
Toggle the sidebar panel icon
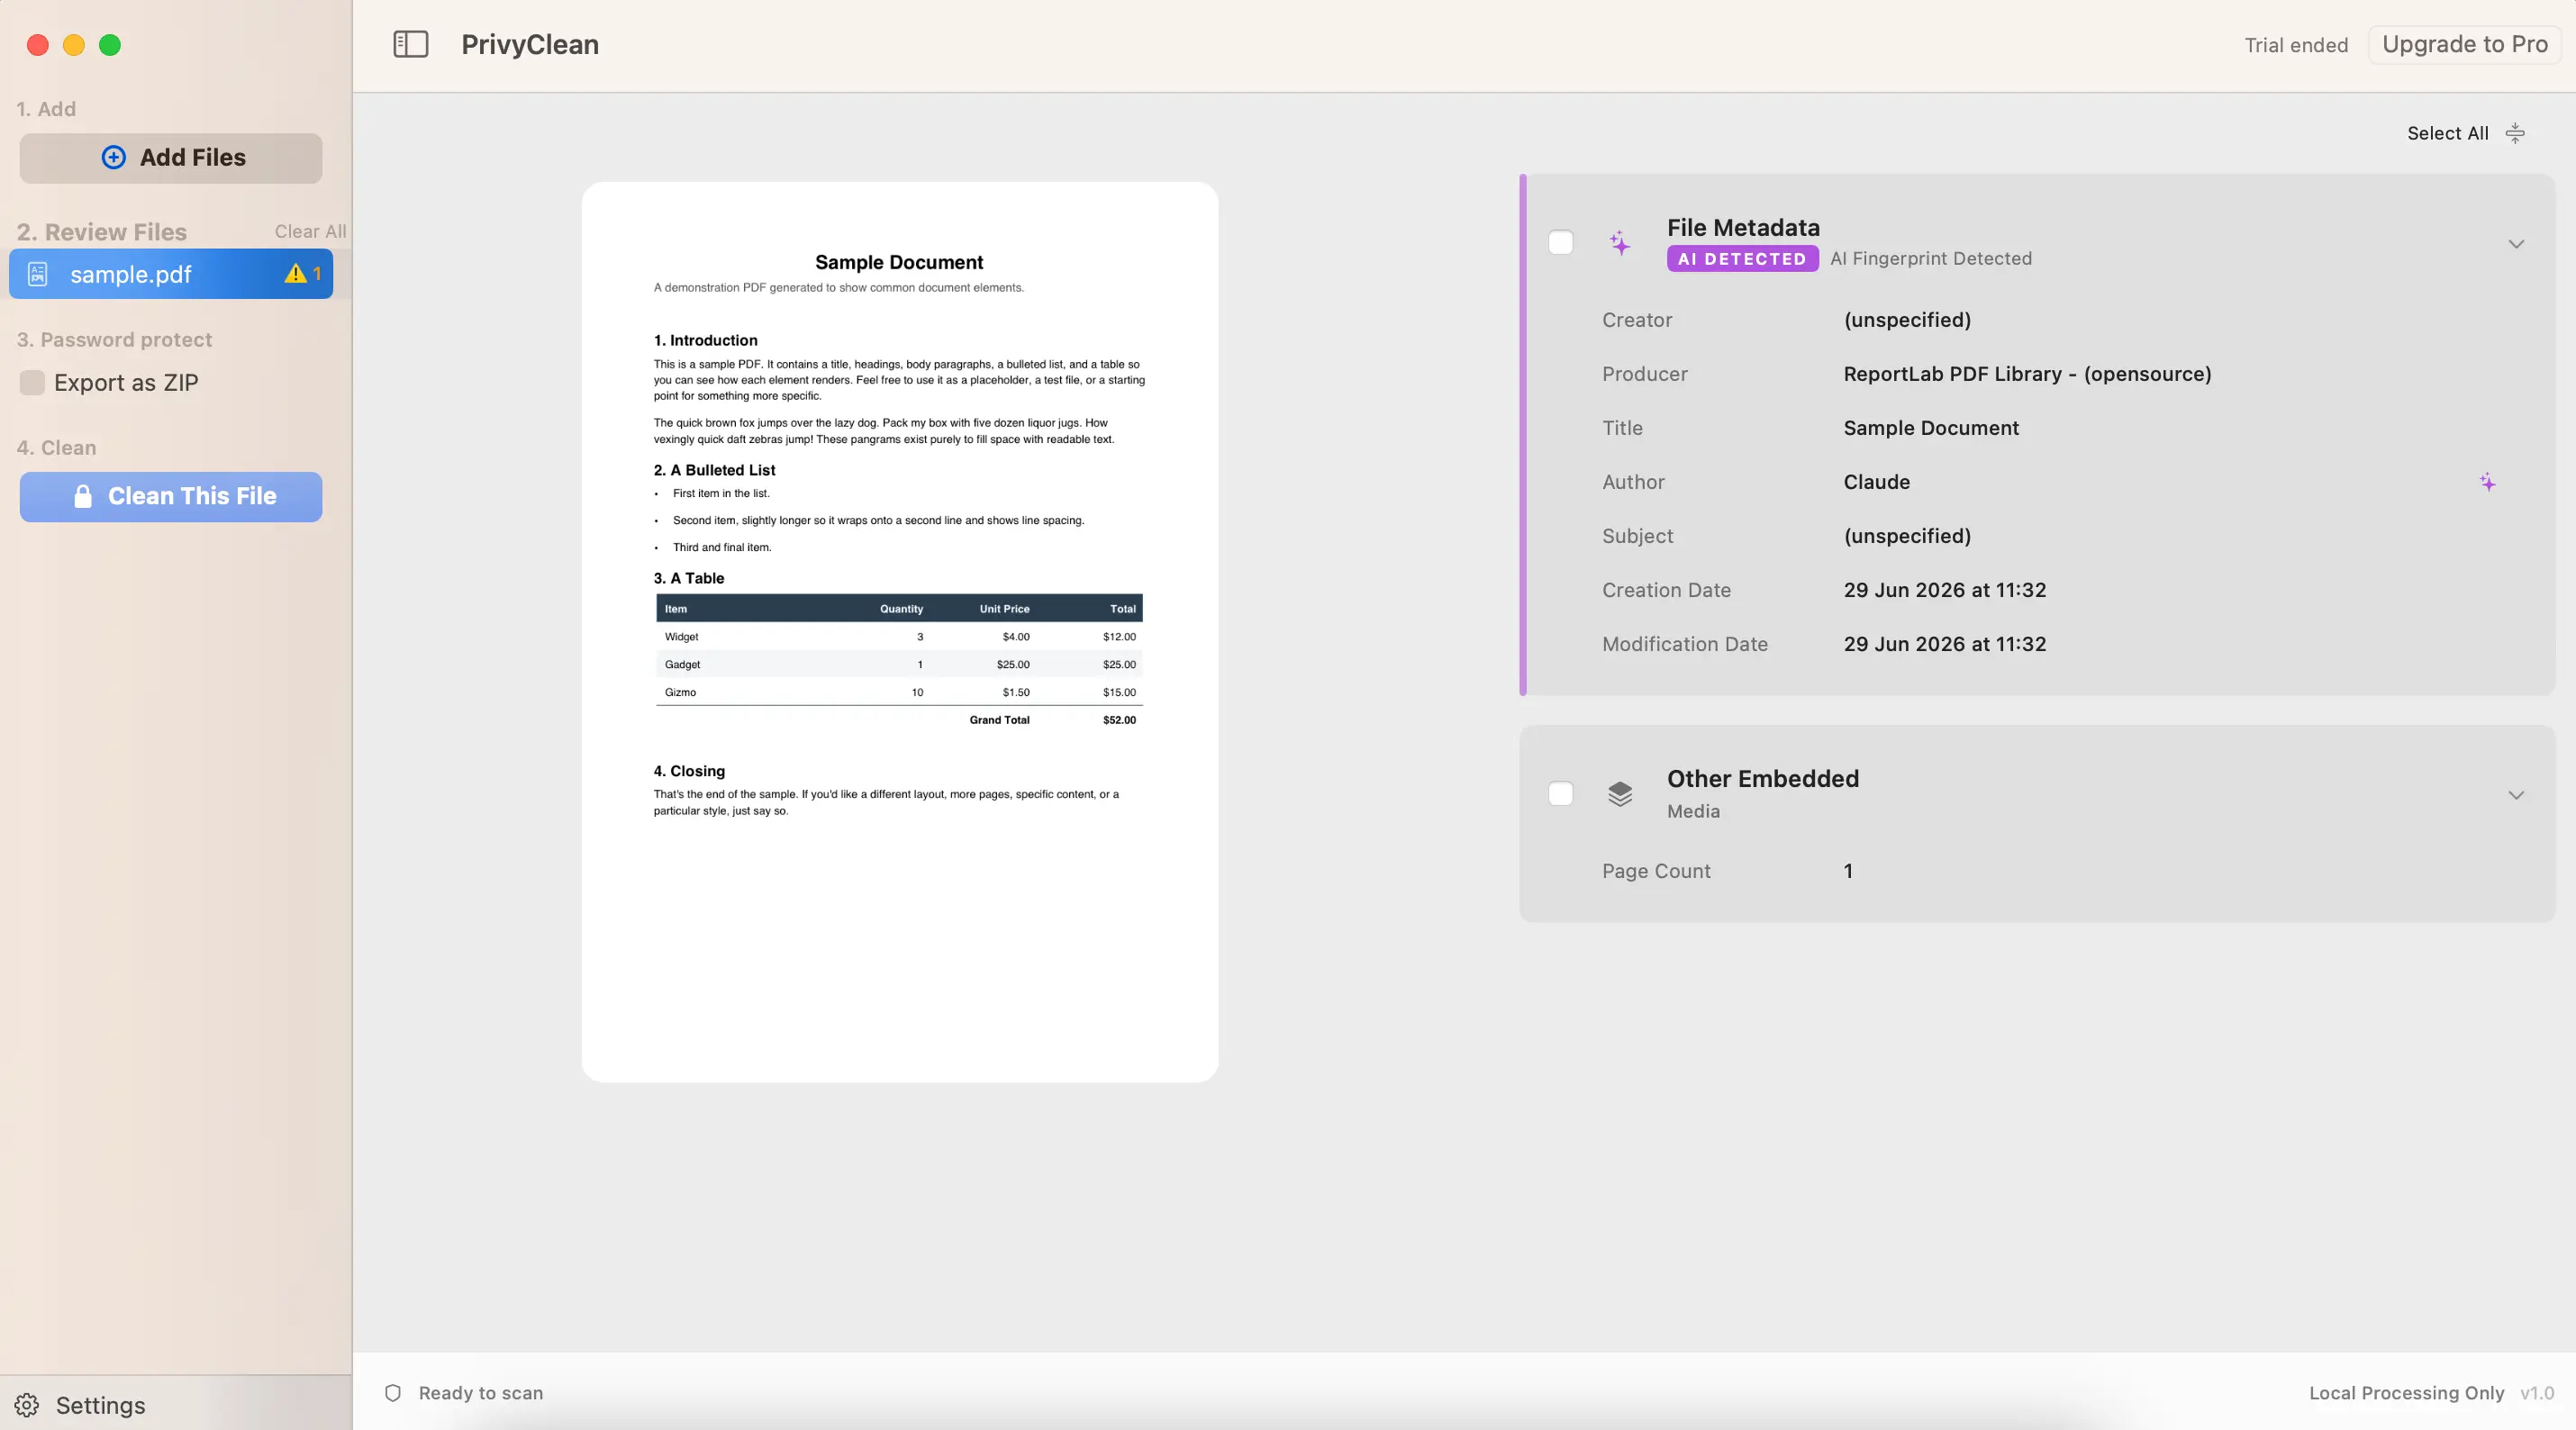[410, 44]
